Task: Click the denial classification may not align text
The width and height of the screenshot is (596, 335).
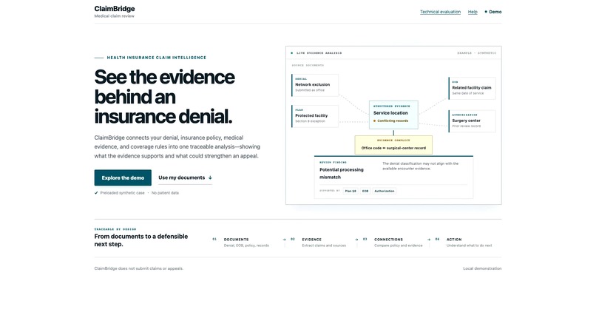Action: (421, 166)
